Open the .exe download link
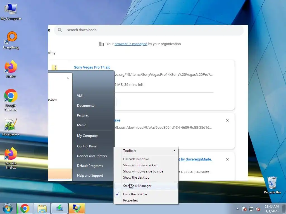The height and width of the screenshot is (214, 286). [x=117, y=120]
